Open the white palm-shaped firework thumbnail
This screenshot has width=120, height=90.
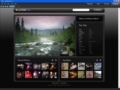45,74
